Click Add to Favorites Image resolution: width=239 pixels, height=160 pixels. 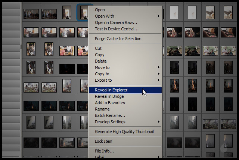tap(110, 103)
